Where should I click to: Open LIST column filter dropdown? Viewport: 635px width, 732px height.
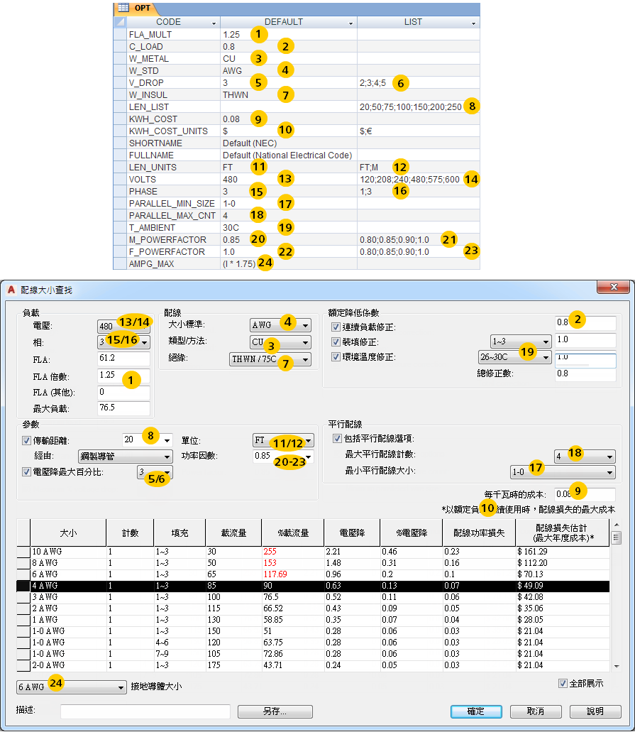(x=473, y=23)
